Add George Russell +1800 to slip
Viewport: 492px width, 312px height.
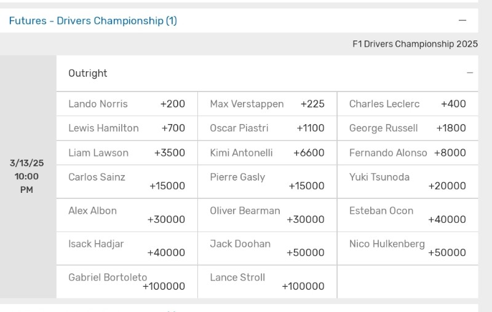[x=408, y=128]
